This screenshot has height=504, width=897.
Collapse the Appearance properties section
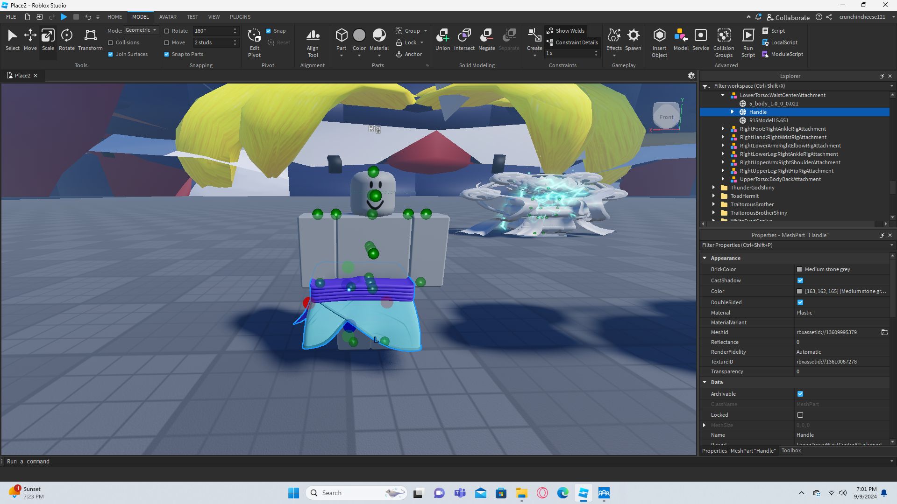pyautogui.click(x=705, y=258)
